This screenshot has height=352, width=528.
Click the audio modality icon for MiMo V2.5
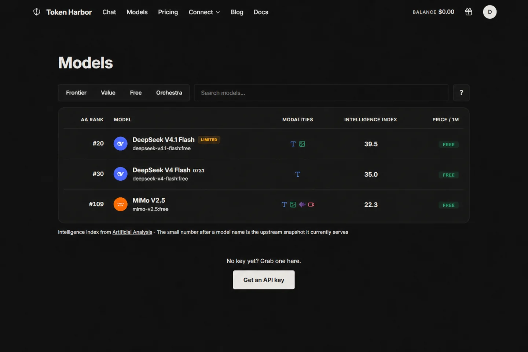pyautogui.click(x=302, y=205)
